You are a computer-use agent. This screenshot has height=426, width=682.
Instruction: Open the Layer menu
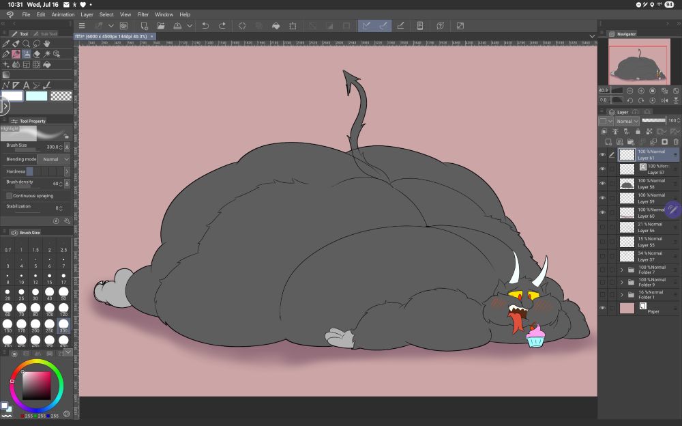point(87,14)
